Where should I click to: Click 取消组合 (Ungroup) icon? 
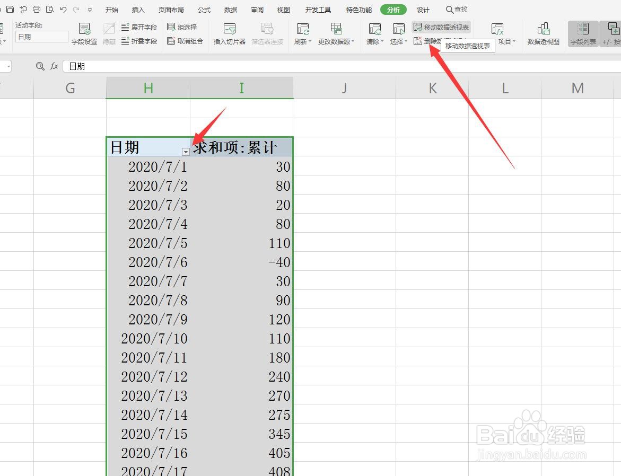[172, 40]
